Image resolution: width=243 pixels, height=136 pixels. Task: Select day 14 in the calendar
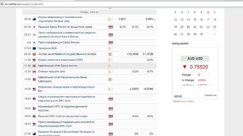click(188, 20)
